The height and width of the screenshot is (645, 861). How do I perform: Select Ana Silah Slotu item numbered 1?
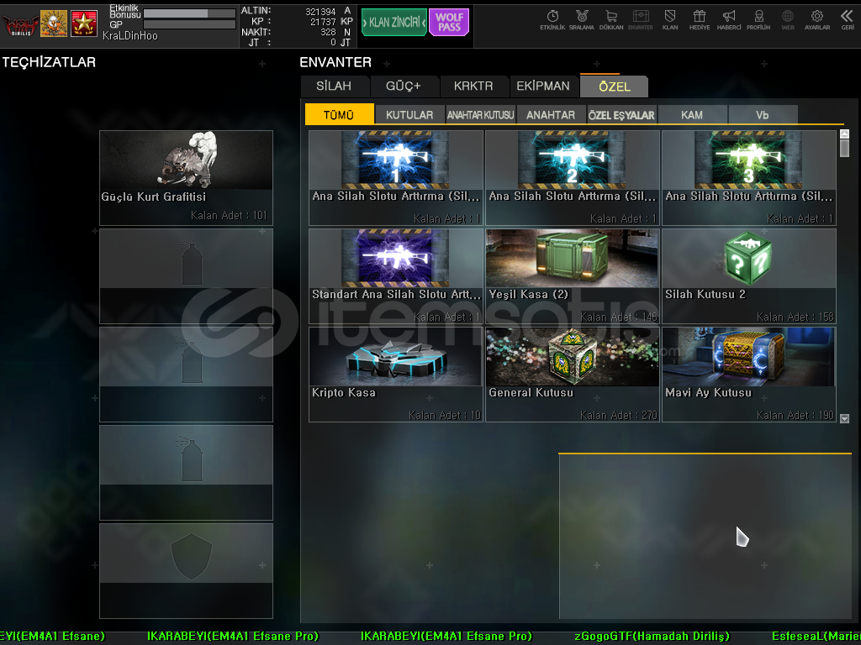(396, 178)
